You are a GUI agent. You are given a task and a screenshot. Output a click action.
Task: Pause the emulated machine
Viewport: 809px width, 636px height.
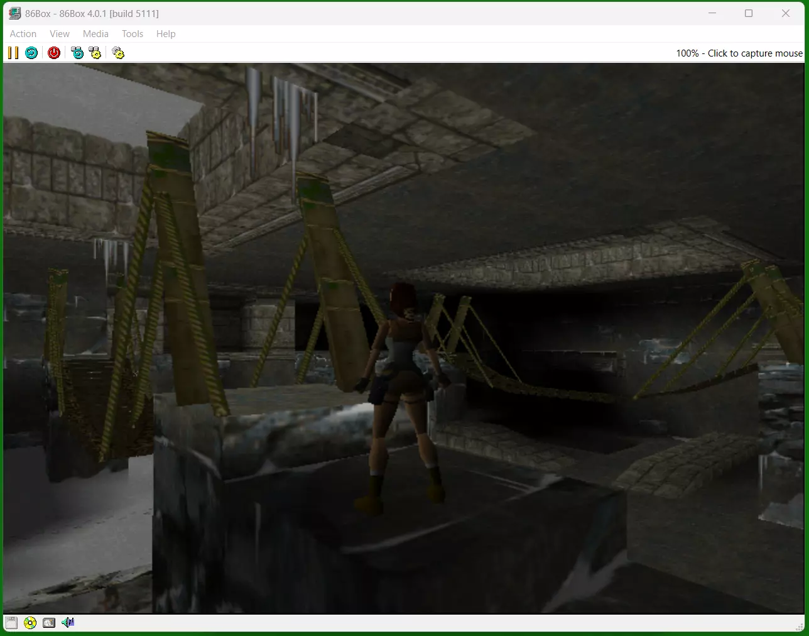13,53
